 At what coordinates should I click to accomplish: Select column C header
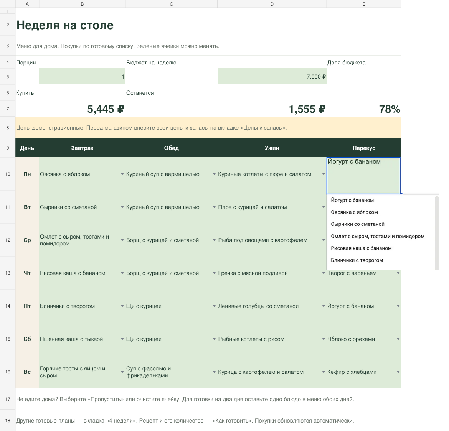coord(171,4)
